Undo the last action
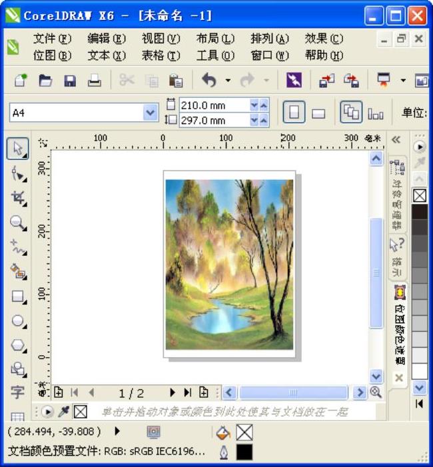The height and width of the screenshot is (467, 433). (209, 80)
